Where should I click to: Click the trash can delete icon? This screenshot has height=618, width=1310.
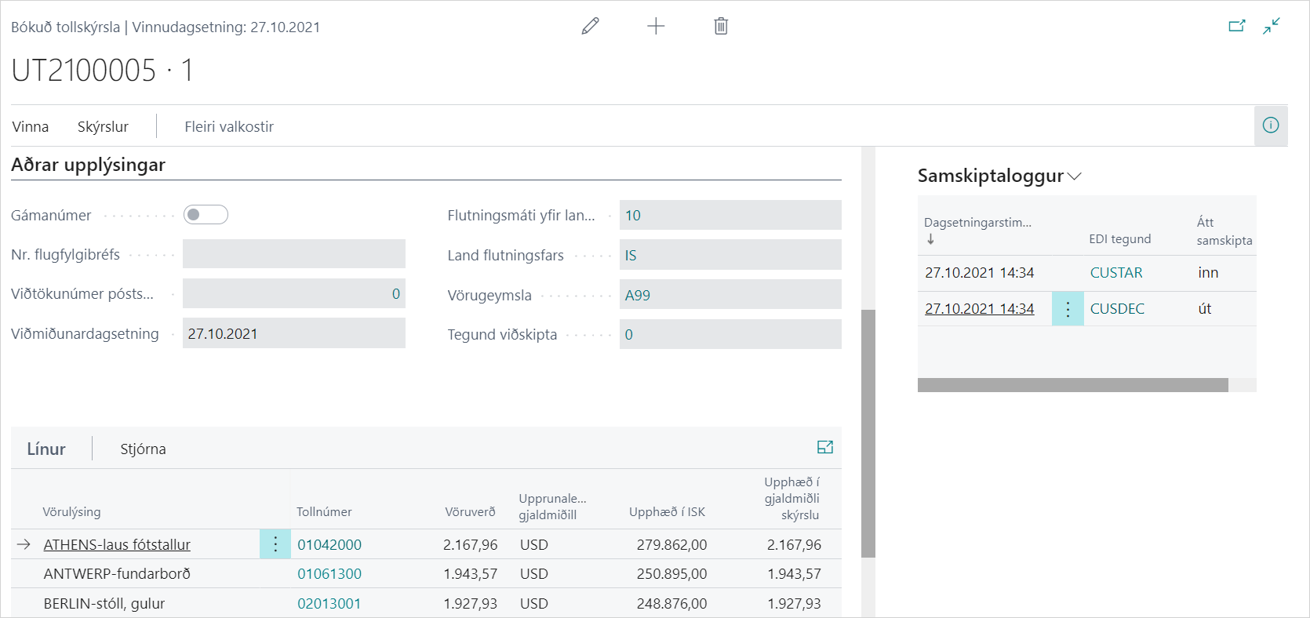(721, 27)
